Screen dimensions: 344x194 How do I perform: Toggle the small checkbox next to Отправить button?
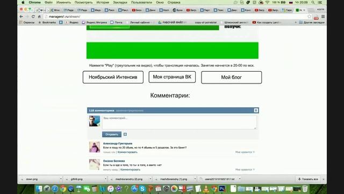coord(125,134)
